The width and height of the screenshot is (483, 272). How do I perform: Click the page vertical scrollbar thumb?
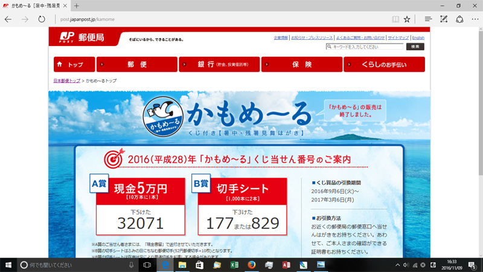pyautogui.click(x=481, y=103)
